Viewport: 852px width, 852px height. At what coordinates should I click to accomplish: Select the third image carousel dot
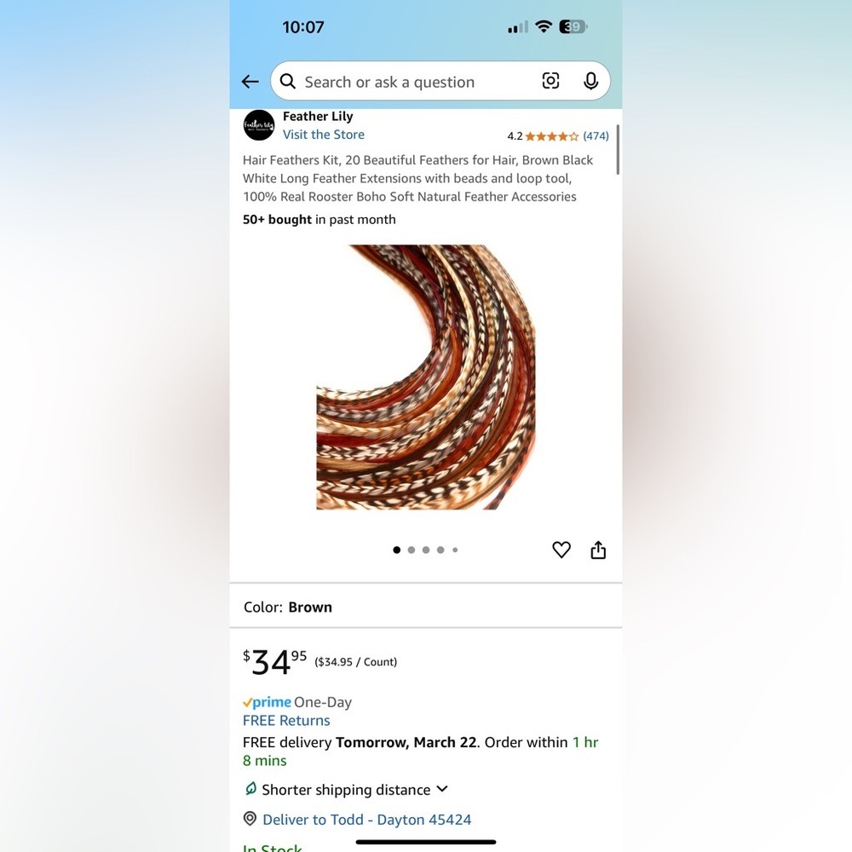point(426,550)
